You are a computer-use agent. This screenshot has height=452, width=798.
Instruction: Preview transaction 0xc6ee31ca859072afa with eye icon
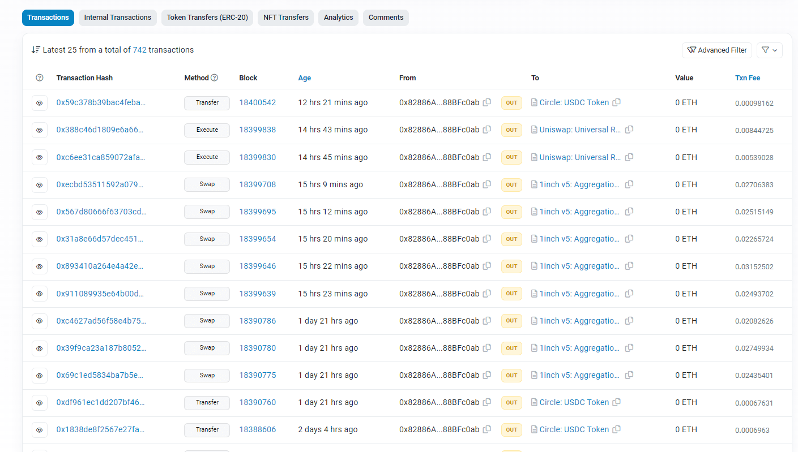pos(40,157)
